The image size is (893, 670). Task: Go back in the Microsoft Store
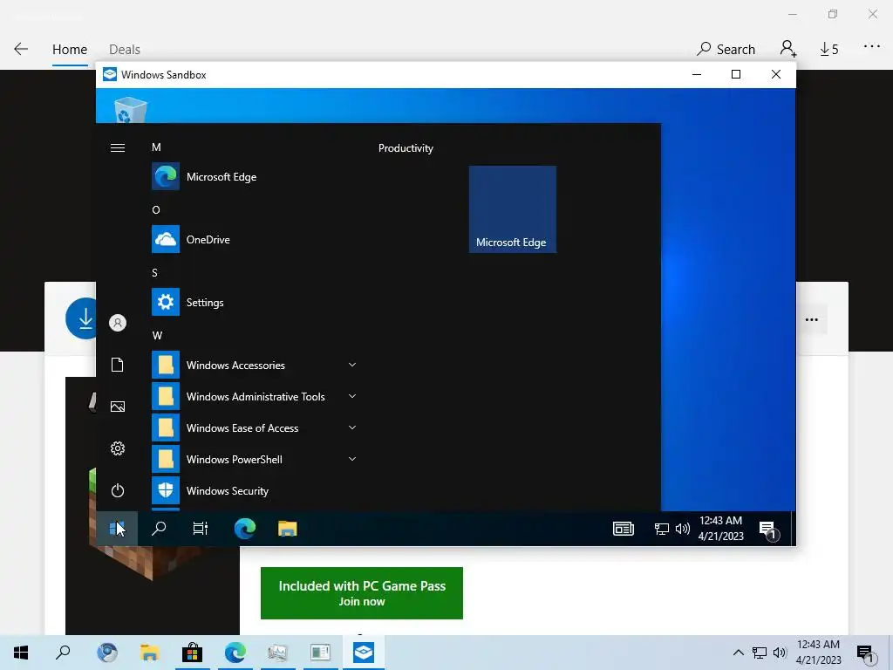pos(21,49)
